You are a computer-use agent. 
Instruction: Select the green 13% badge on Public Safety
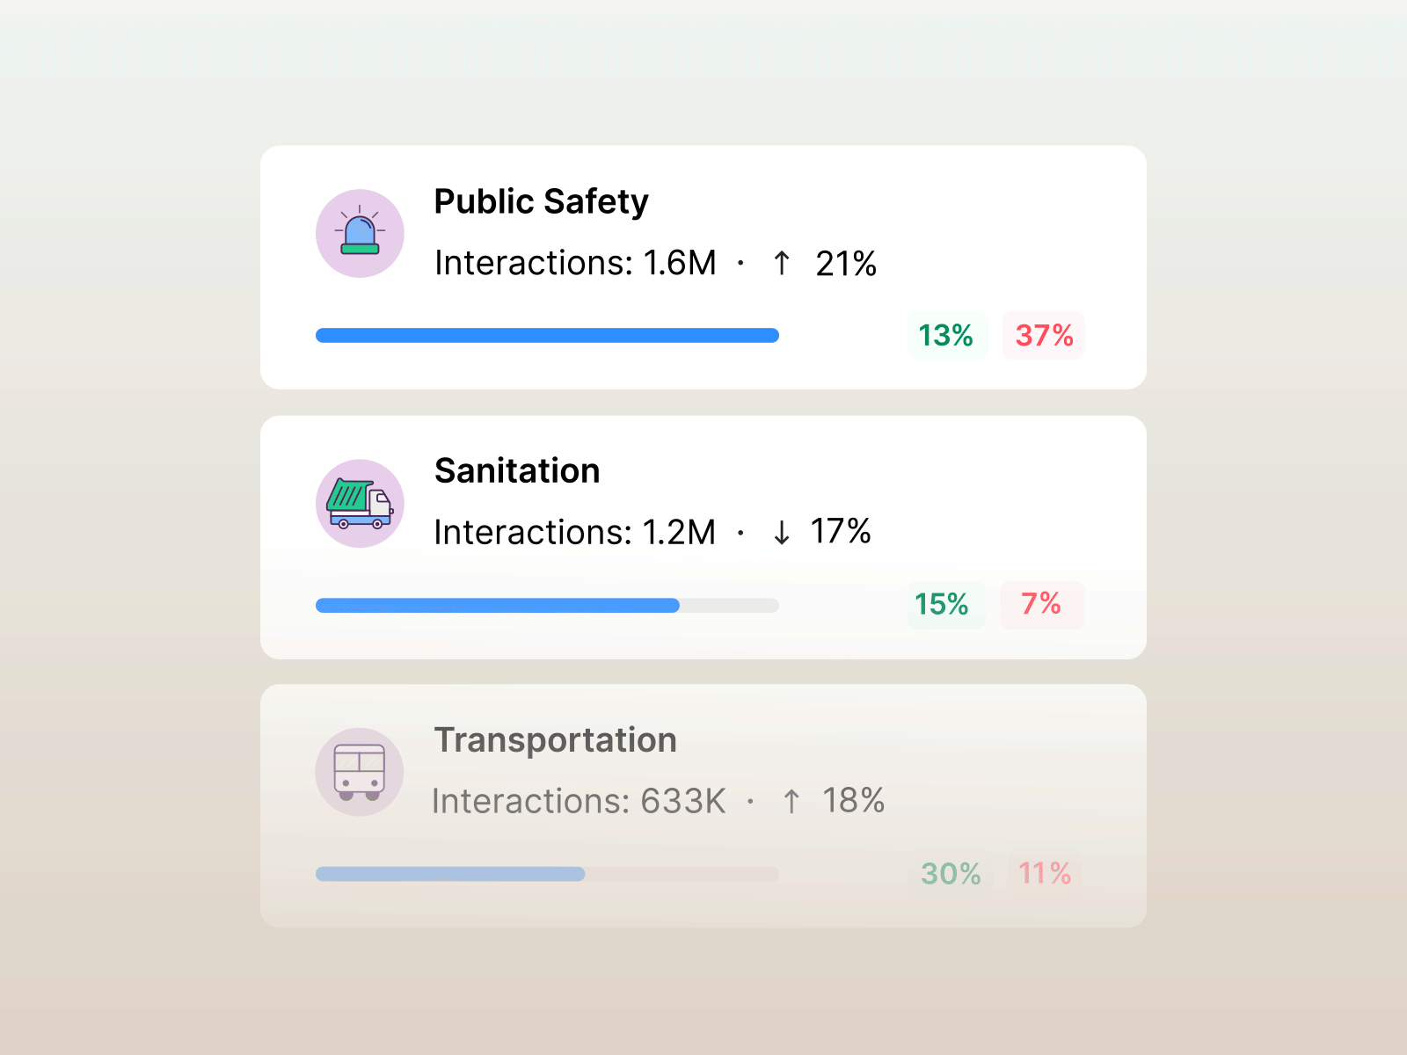click(x=946, y=336)
